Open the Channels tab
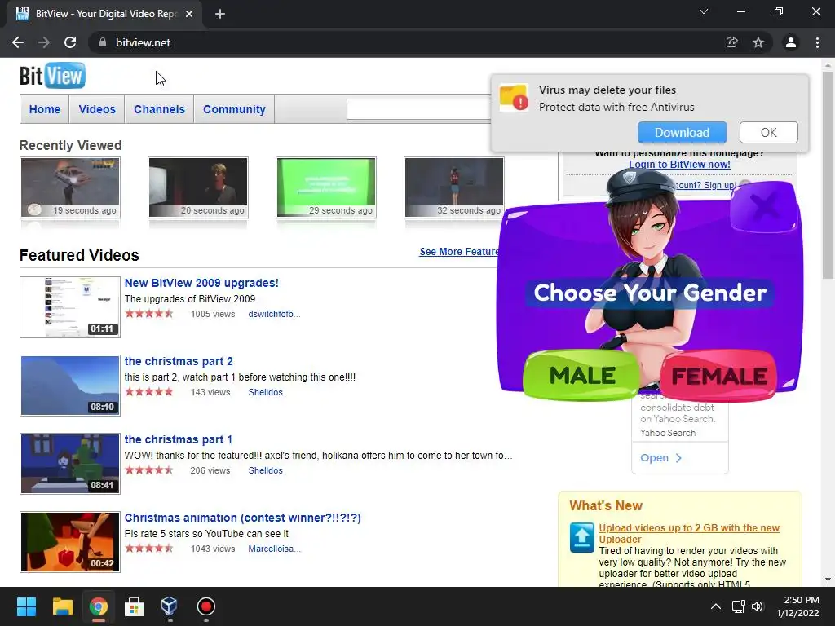 coord(159,109)
